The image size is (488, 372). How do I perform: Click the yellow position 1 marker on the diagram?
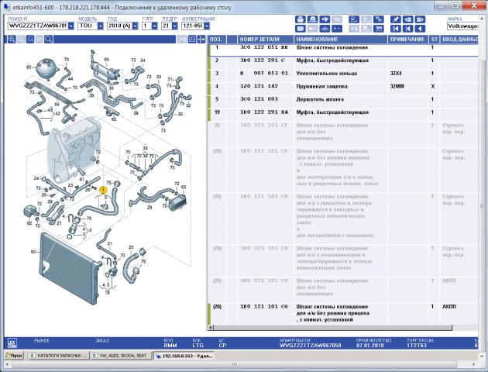(103, 190)
